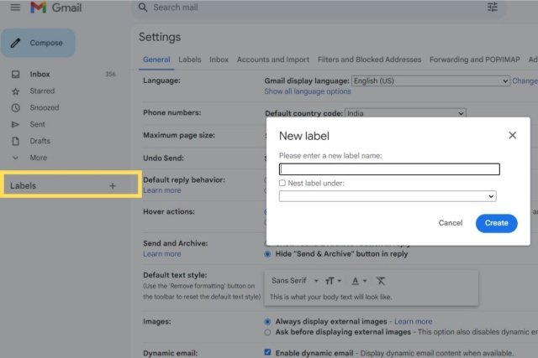This screenshot has height=358, width=538.
Task: Expand the More section chevron
Action: tap(15, 158)
